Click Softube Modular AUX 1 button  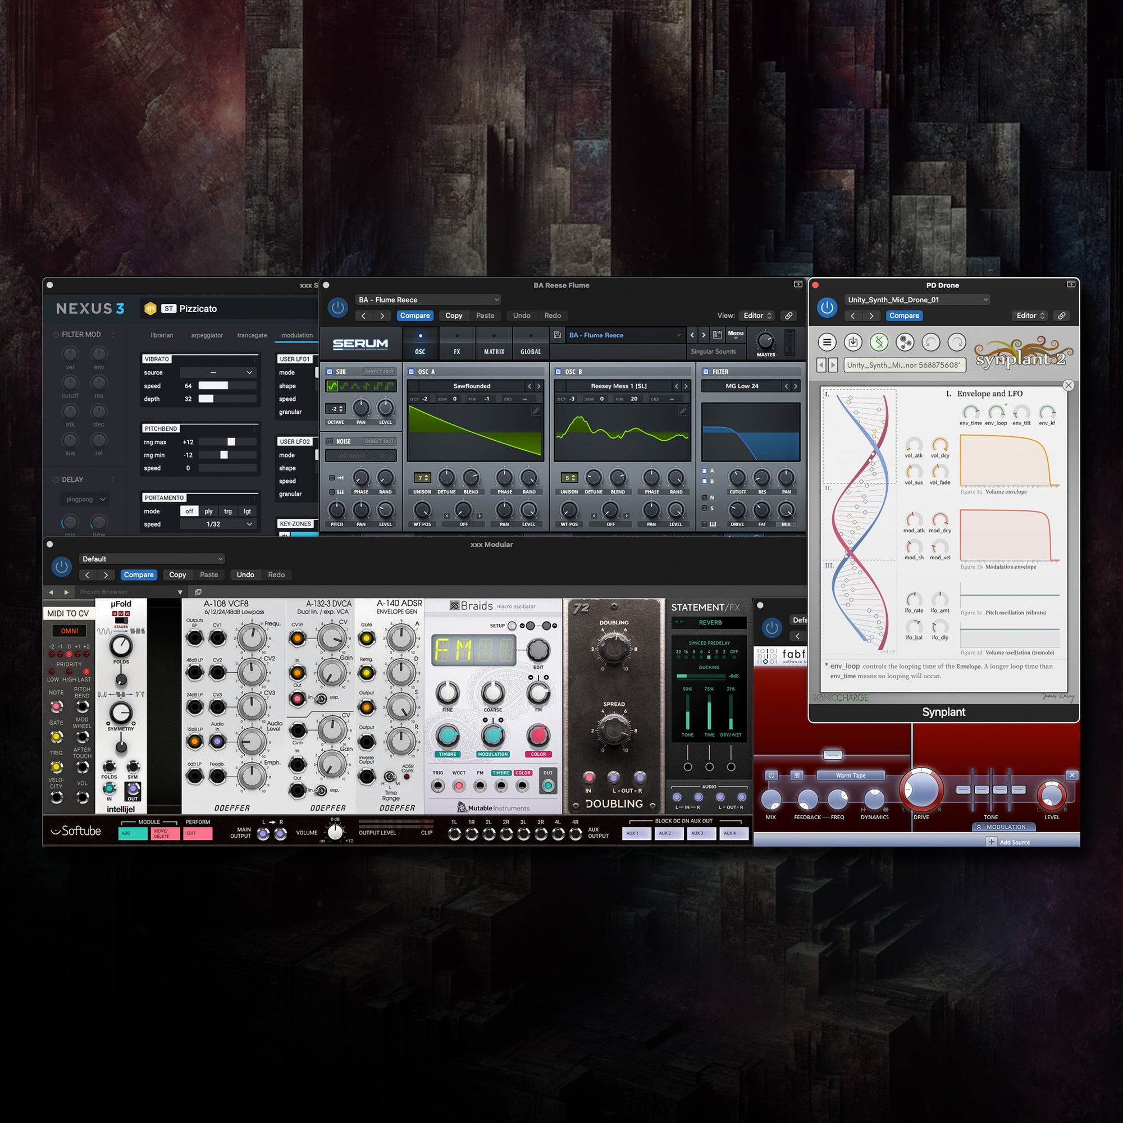coord(636,833)
